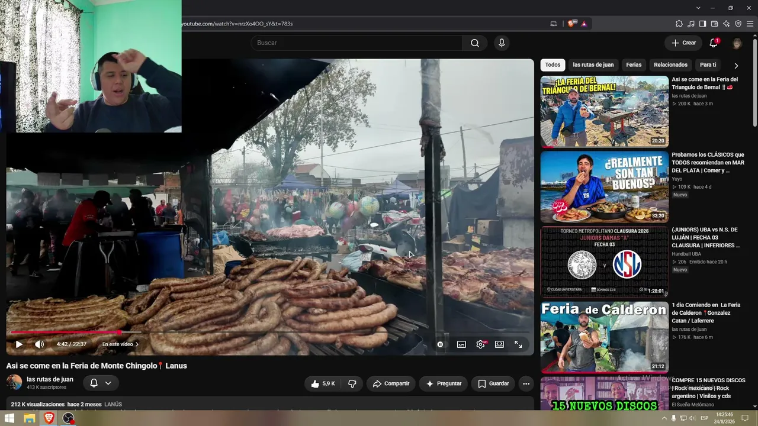Mute the video volume

39,344
